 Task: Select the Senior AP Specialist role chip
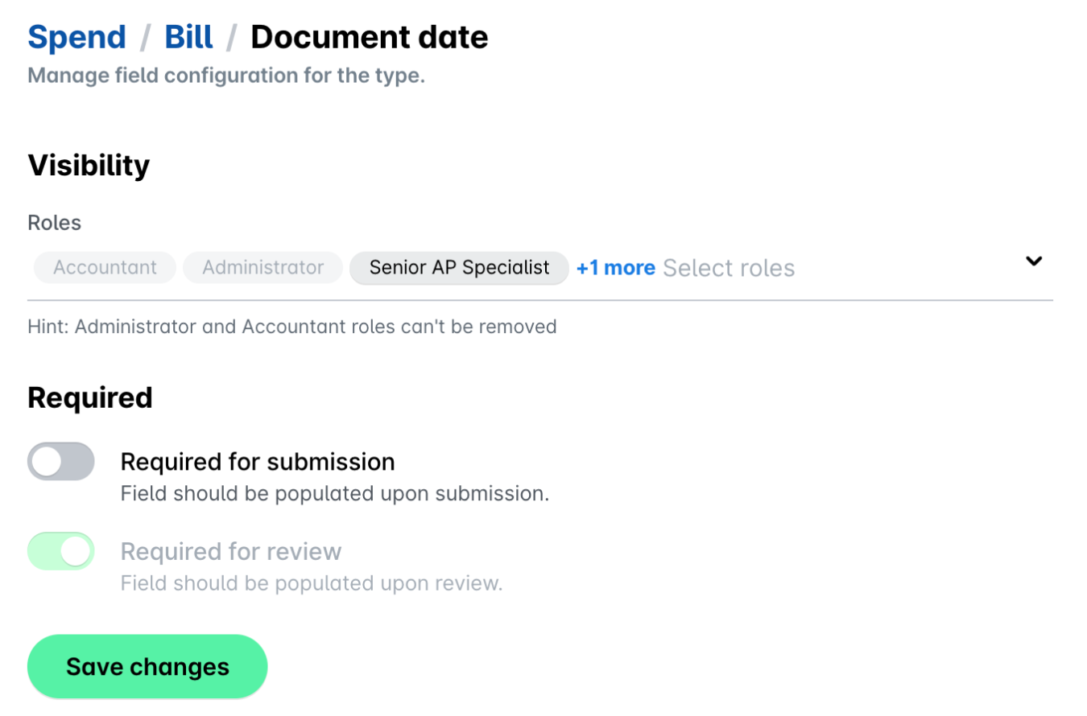(459, 268)
